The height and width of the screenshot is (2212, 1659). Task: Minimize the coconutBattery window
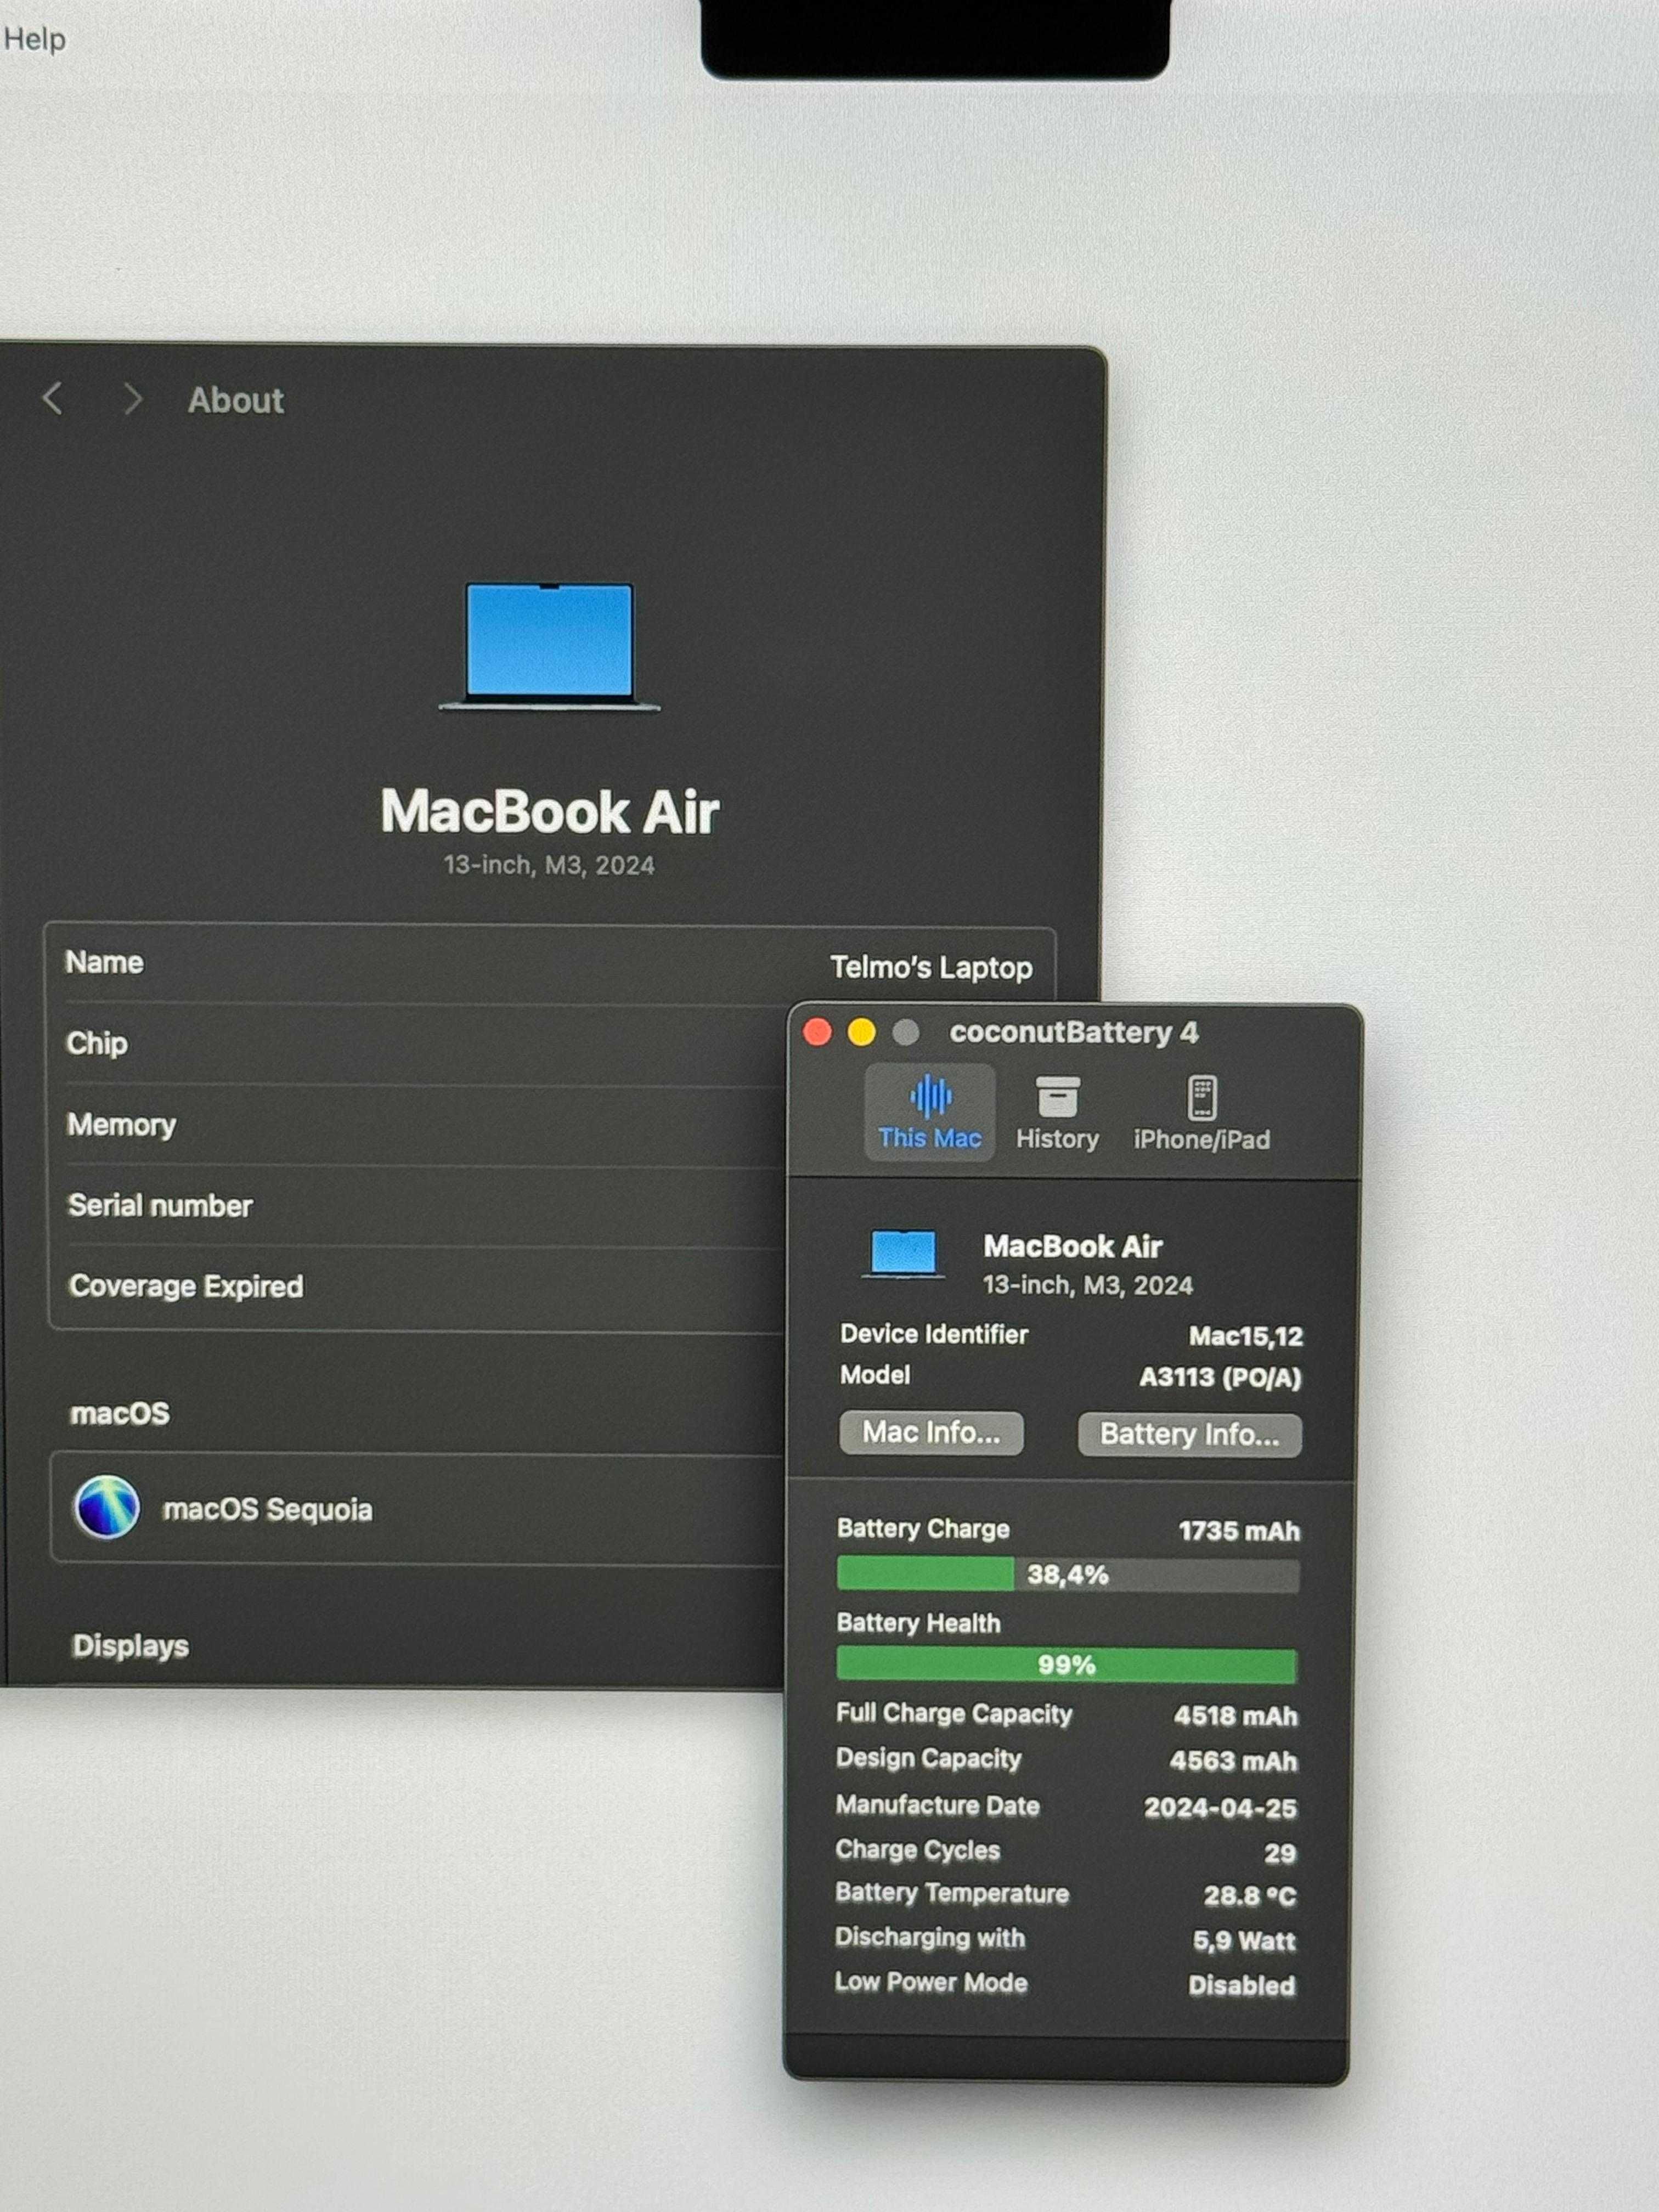(861, 1032)
